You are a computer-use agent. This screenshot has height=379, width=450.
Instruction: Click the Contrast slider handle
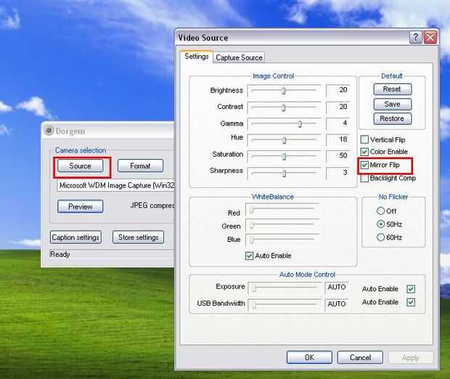[284, 107]
